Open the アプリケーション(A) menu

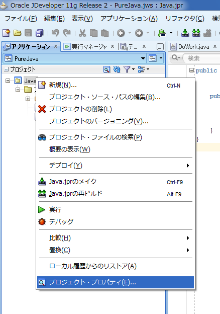pos(129,19)
